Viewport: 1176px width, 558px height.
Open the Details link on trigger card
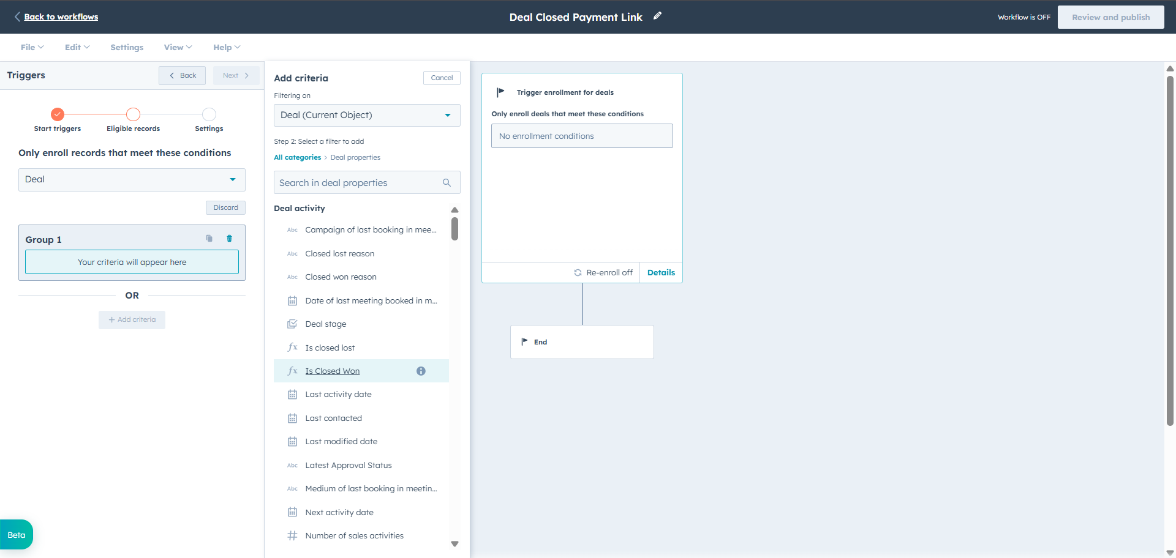661,273
